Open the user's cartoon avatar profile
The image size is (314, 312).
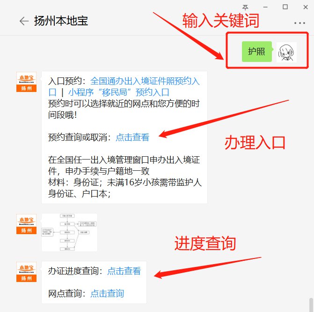tap(286, 52)
